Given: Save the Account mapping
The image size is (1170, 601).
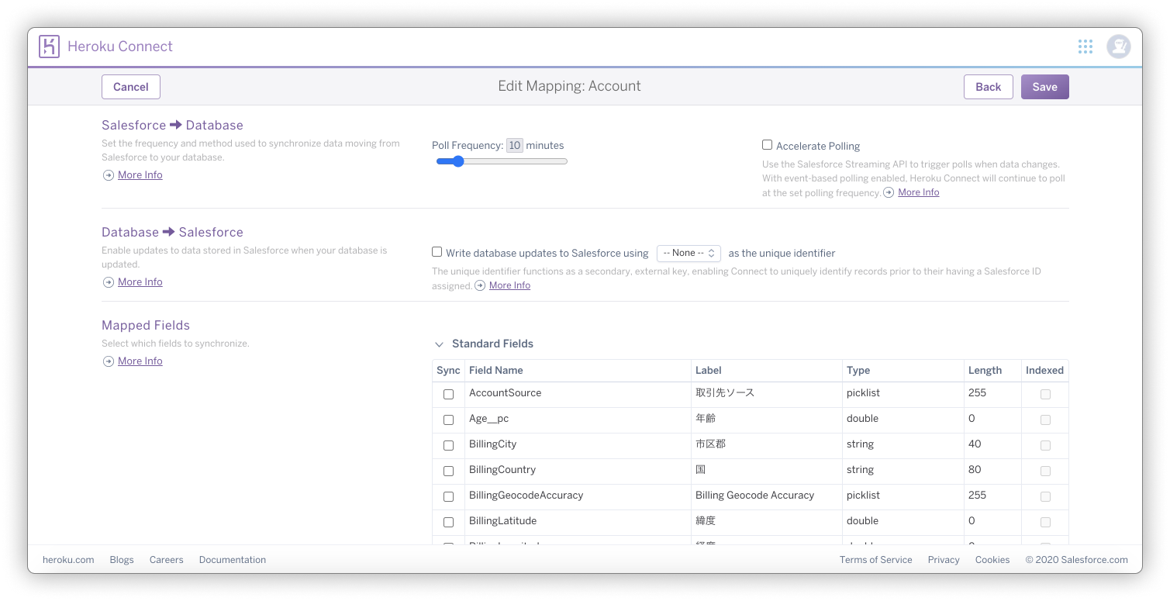Looking at the screenshot, I should 1044,87.
